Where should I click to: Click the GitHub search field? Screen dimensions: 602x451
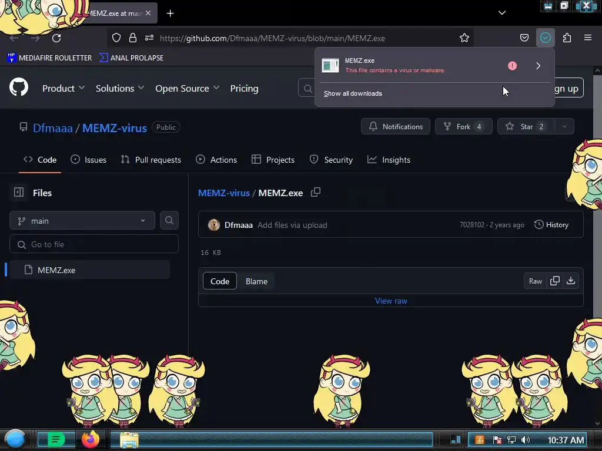(x=307, y=88)
